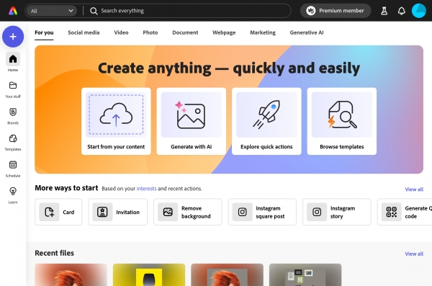Click the Generate with AI image icon

[191, 115]
